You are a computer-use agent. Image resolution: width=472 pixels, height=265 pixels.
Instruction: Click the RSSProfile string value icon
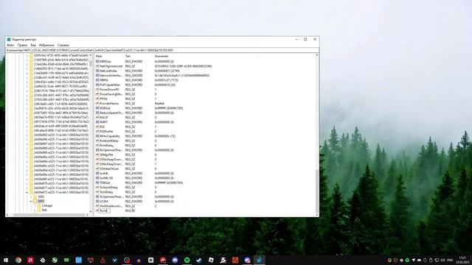[97, 131]
